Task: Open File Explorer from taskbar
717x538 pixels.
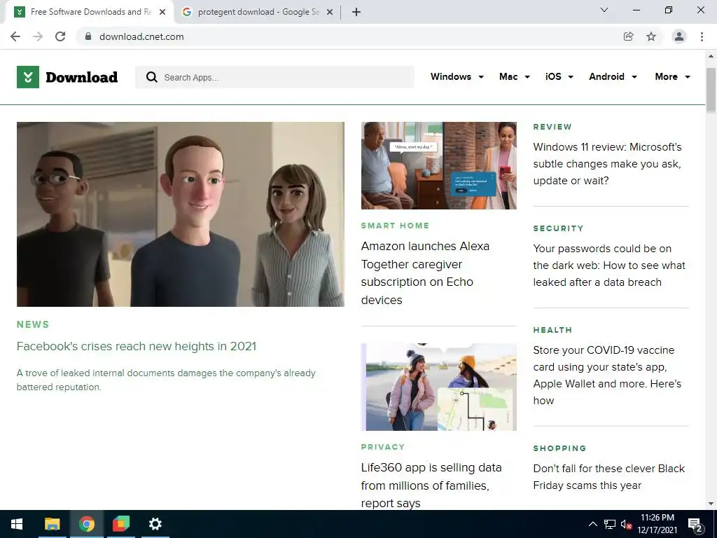Action: (52, 524)
